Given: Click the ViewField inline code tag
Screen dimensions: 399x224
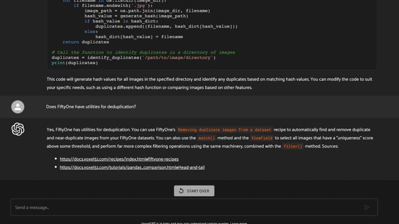Looking at the screenshot, I should pyautogui.click(x=262, y=138).
